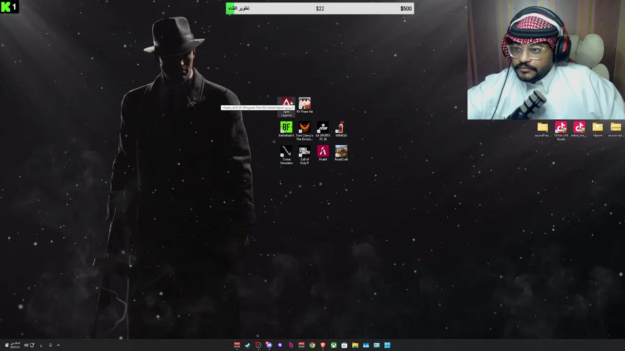Launch the Call of Duty shortcut
The height and width of the screenshot is (351, 625).
pos(305,155)
